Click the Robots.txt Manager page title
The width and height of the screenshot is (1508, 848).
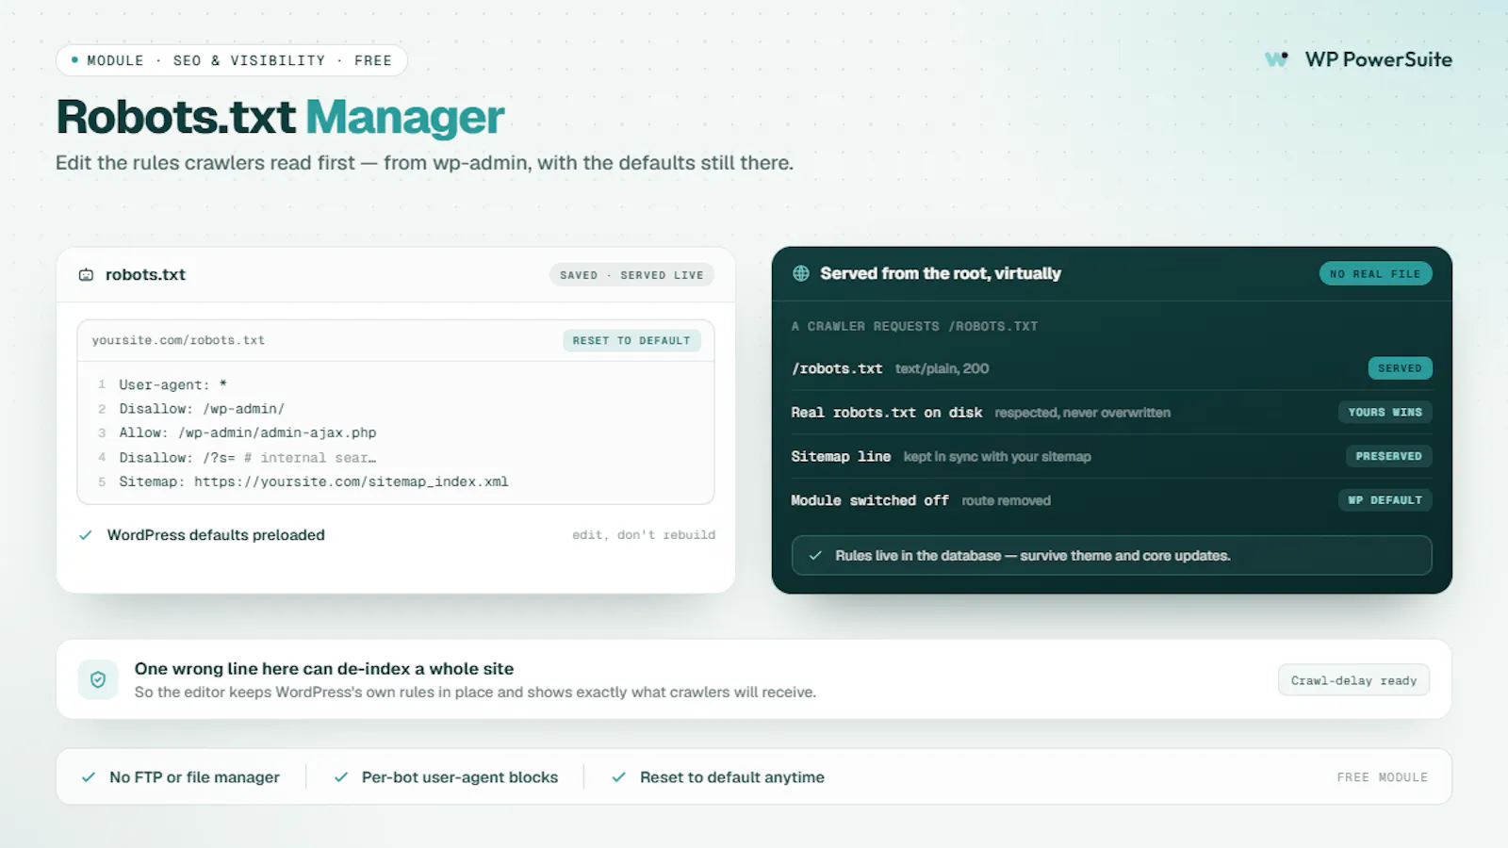pos(281,117)
